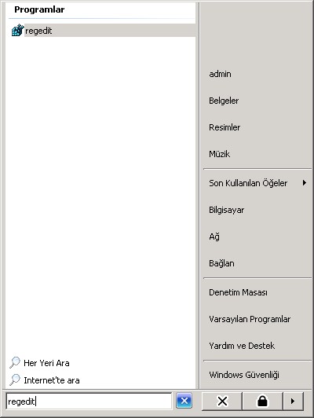Open Denetim Masası control panel
This screenshot has width=314, height=418.
[x=238, y=292]
